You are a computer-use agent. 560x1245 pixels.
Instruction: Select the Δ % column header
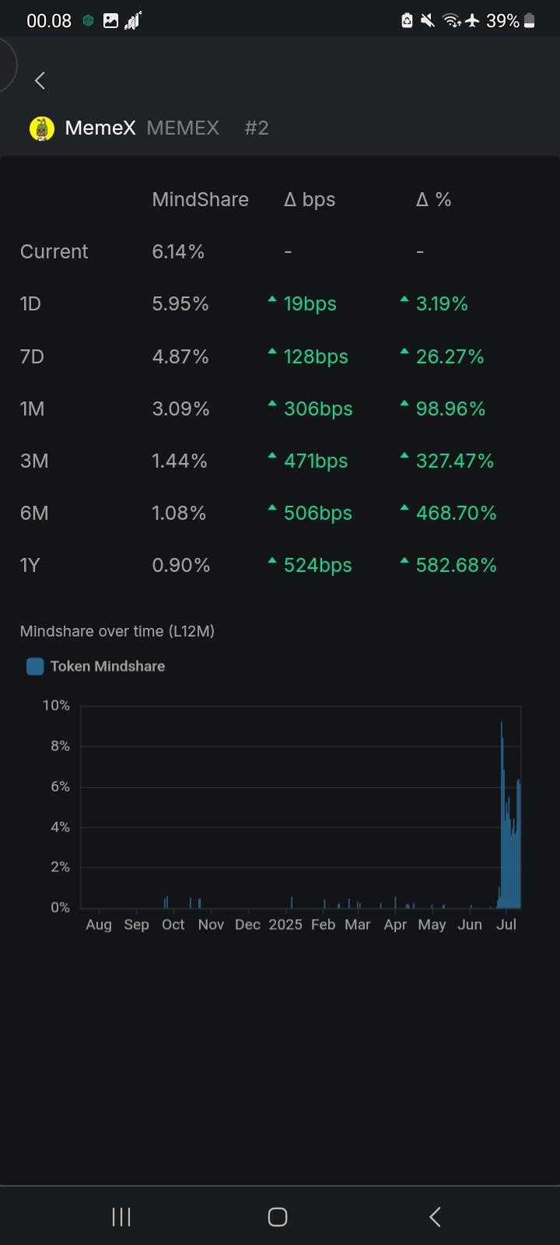433,200
